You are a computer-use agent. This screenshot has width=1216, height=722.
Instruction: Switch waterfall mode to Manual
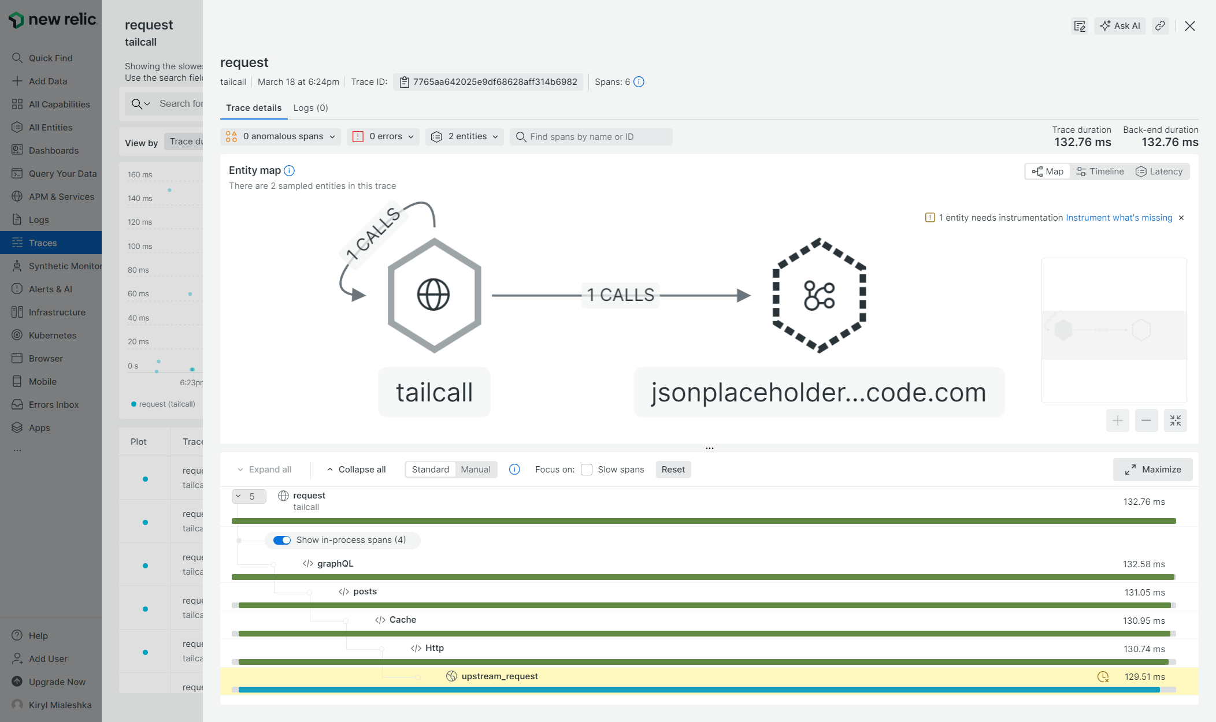coord(475,469)
